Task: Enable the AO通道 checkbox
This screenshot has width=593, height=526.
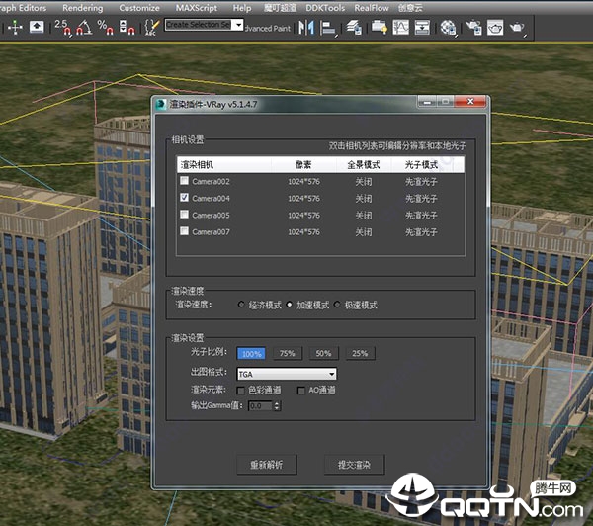Action: point(301,390)
